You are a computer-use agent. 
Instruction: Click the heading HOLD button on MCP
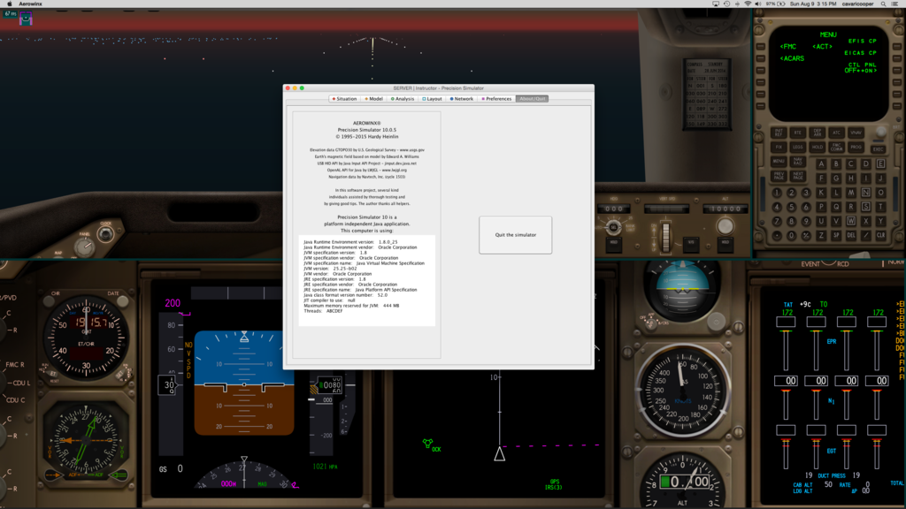coord(614,246)
